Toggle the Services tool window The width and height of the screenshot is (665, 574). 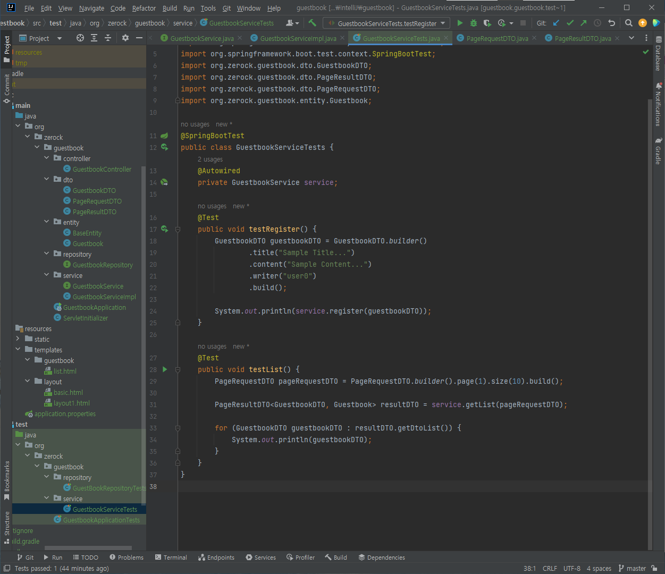coord(260,558)
